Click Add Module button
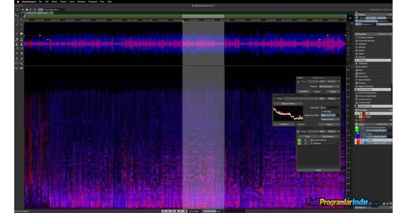 click(329, 136)
